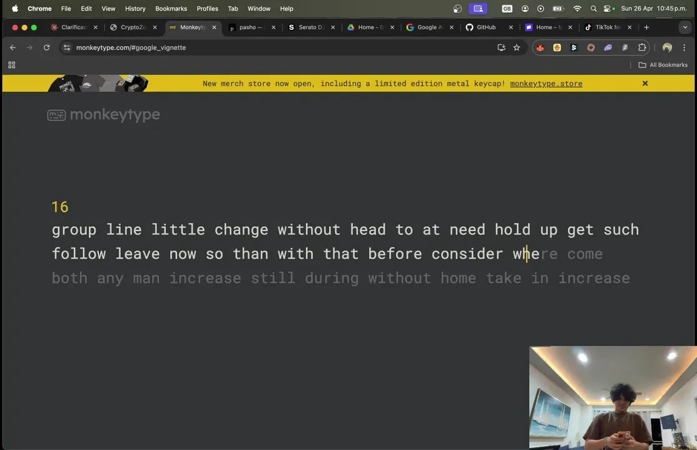Screen dimensions: 697x450
Task: Open the Profiles menu
Action: click(207, 9)
